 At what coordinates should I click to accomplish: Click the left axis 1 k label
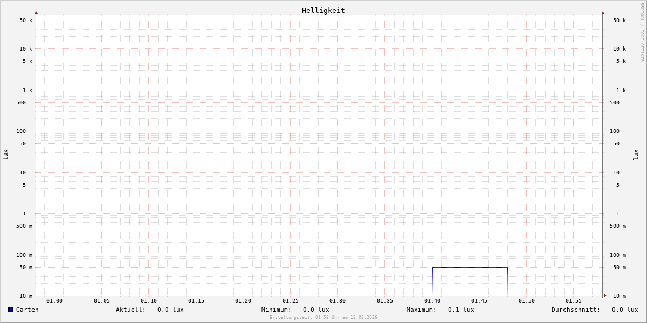pos(27,90)
